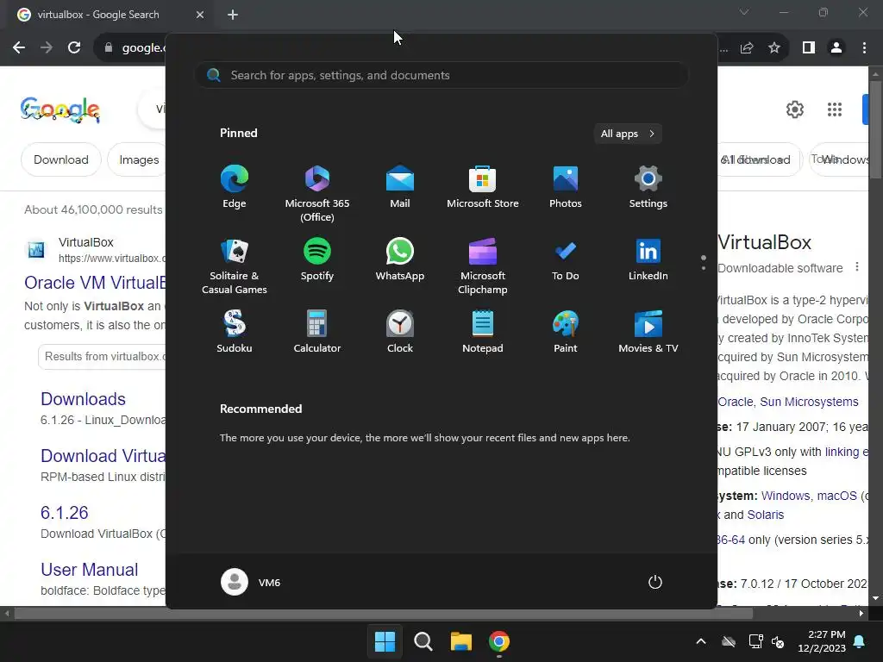Open the tab search dropdown in Chrome
This screenshot has width=883, height=662.
[744, 12]
